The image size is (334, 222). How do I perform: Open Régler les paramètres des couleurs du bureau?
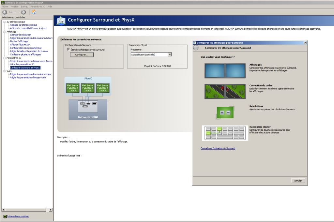[31, 38]
